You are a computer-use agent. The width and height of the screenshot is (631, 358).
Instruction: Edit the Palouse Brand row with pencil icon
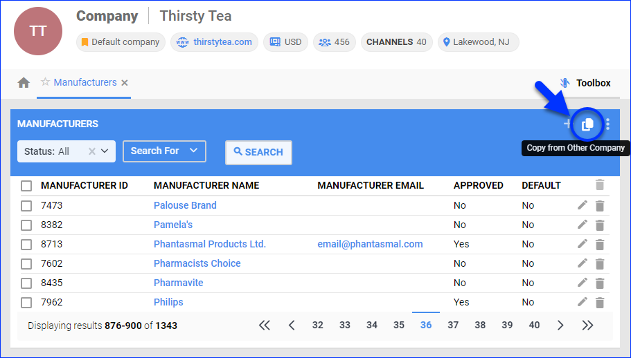click(x=583, y=205)
